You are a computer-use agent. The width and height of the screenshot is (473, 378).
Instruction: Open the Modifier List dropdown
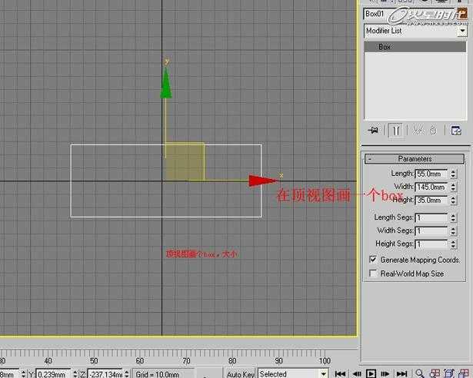(461, 31)
